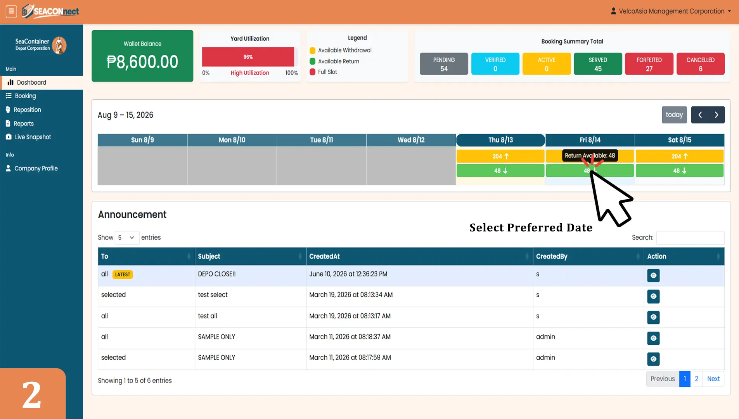
Task: Open VelcoAsia Management Corporation user dropdown
Action: 671,11
